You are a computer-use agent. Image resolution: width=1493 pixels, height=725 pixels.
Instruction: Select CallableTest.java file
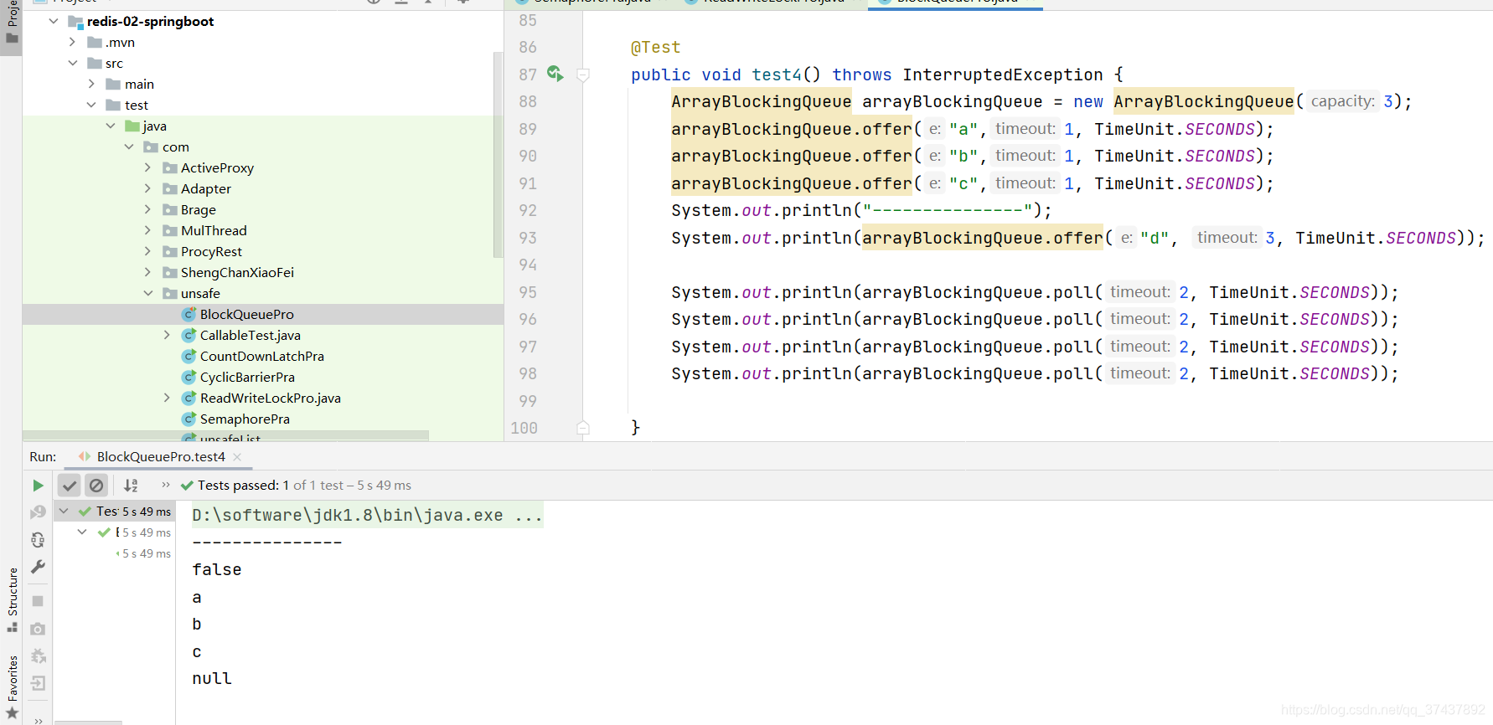(250, 335)
